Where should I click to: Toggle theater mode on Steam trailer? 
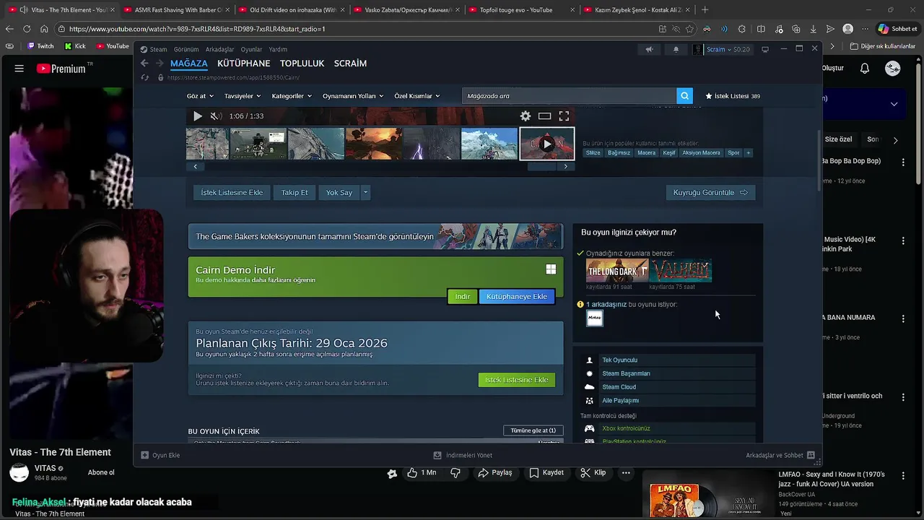(x=544, y=116)
